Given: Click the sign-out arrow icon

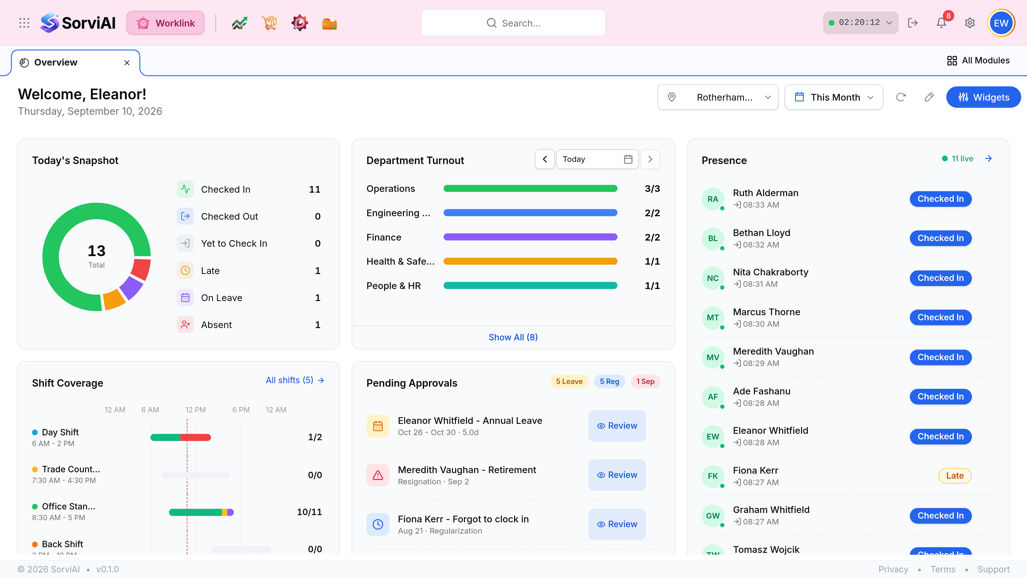Looking at the screenshot, I should (x=913, y=23).
